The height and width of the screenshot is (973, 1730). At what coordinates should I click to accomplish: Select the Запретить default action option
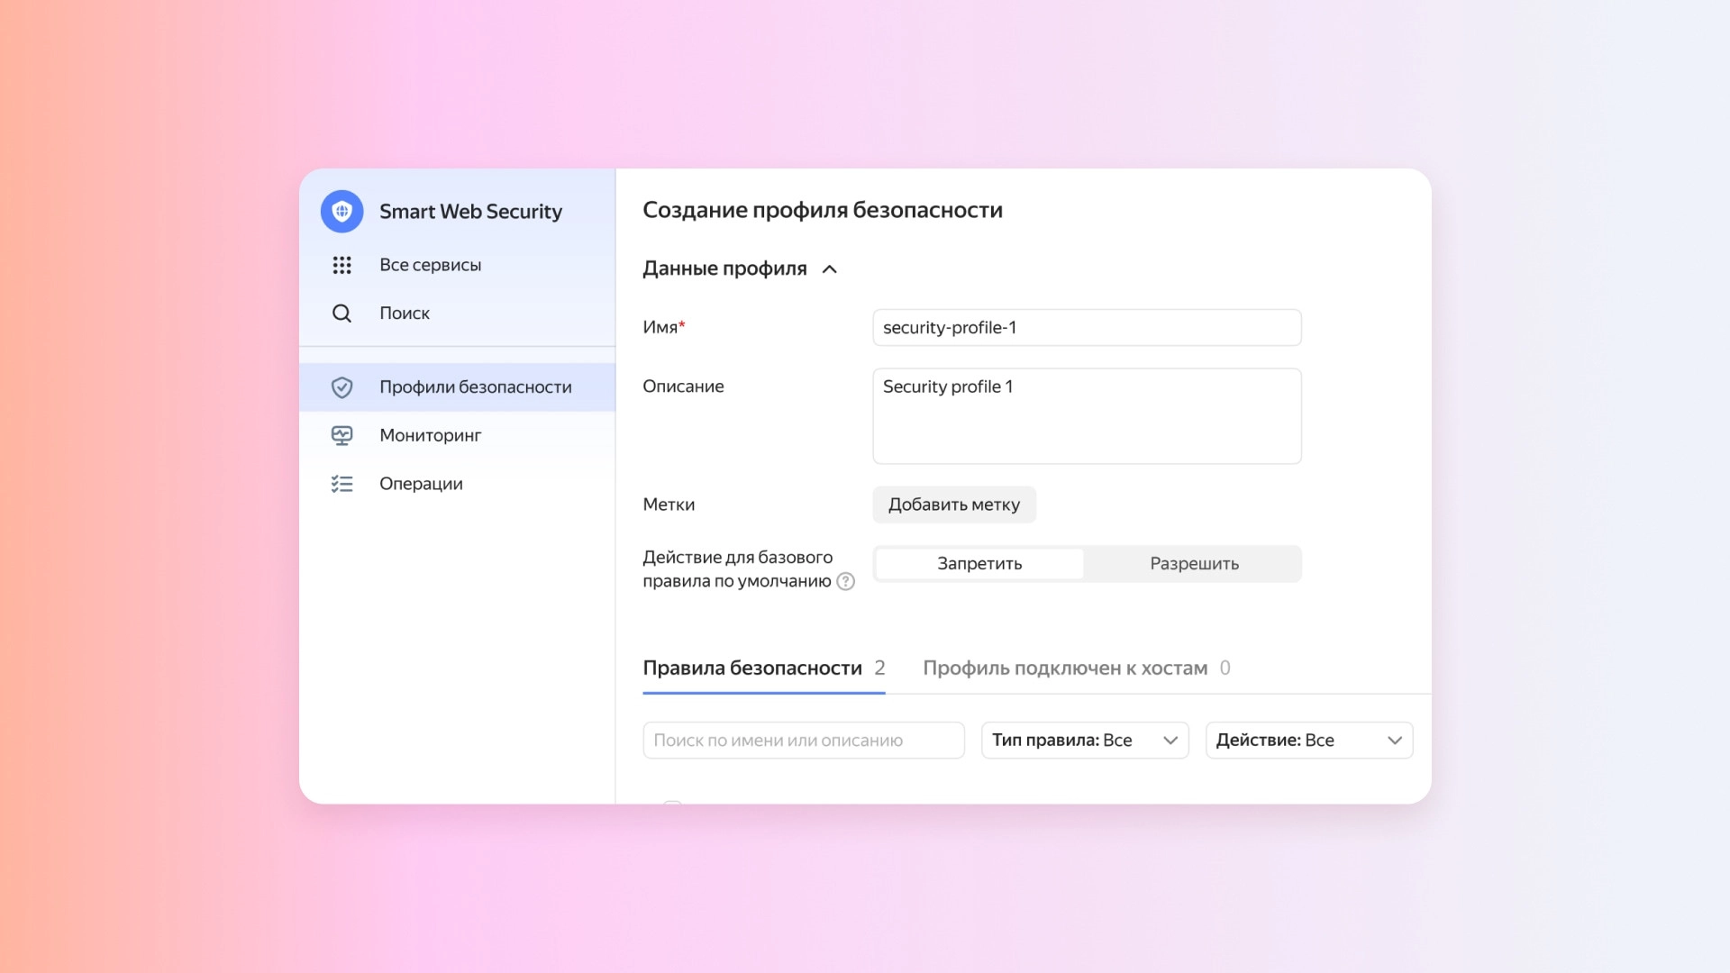point(979,564)
